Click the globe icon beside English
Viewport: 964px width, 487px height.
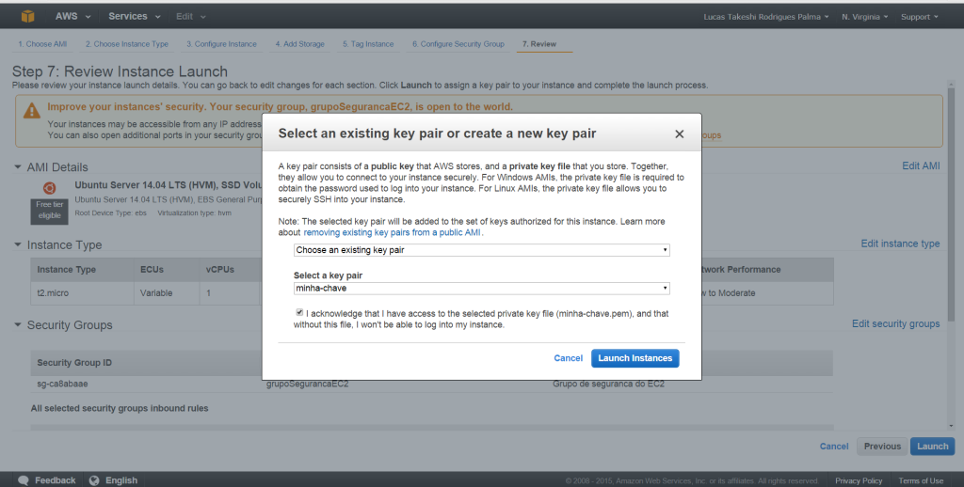tap(94, 480)
